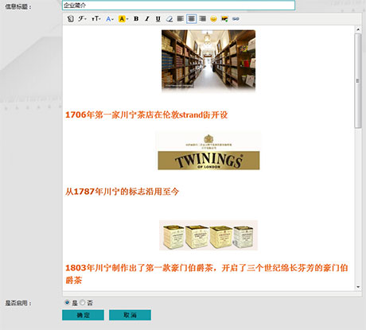Image resolution: width=366 pixels, height=330 pixels.
Task: Select the 否 radio button
Action: click(83, 302)
